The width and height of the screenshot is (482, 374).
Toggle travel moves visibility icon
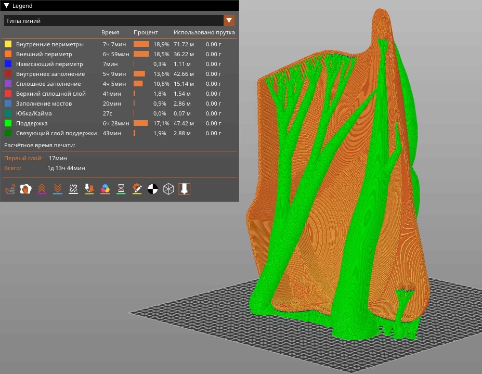(x=9, y=189)
